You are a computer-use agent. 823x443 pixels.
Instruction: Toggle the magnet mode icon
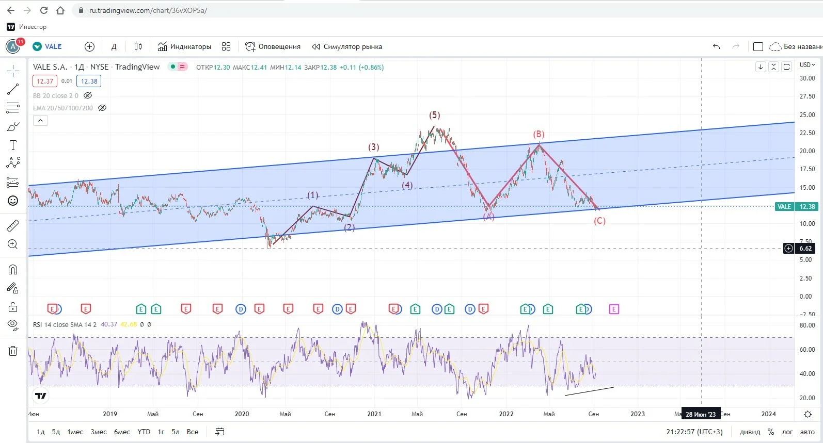click(x=13, y=269)
